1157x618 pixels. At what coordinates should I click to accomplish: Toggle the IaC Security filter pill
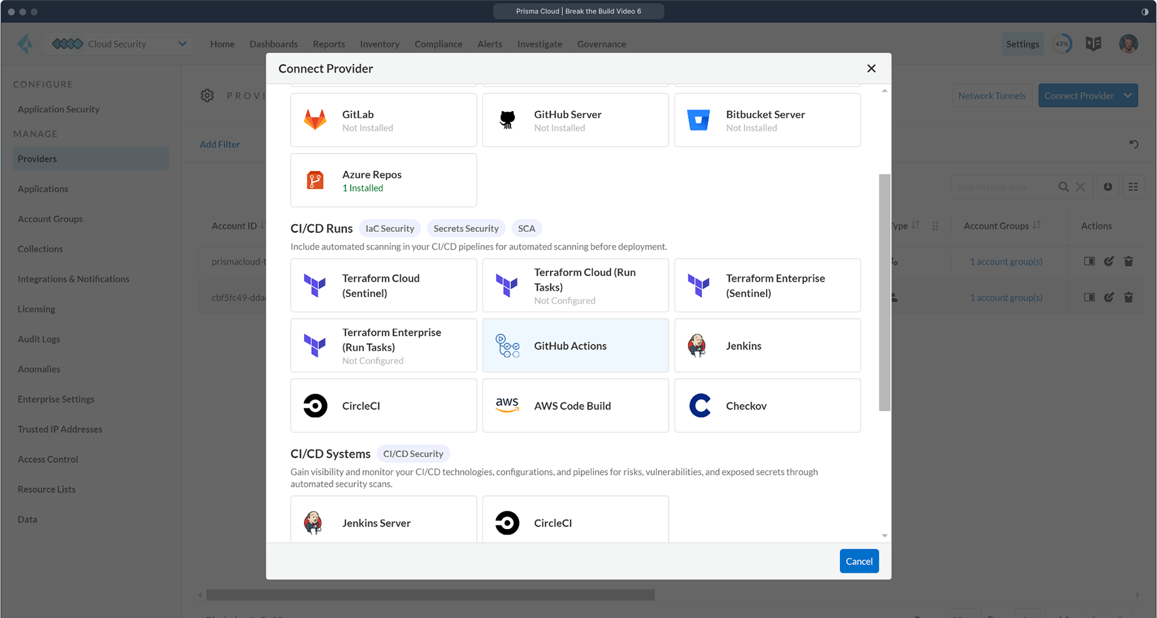coord(390,228)
